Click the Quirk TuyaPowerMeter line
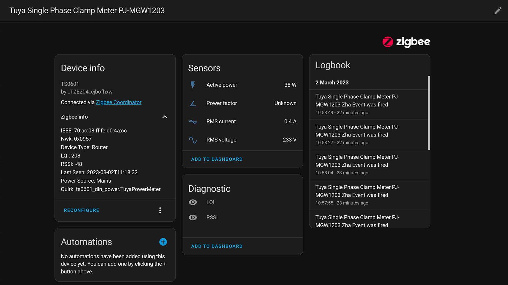 [111, 189]
